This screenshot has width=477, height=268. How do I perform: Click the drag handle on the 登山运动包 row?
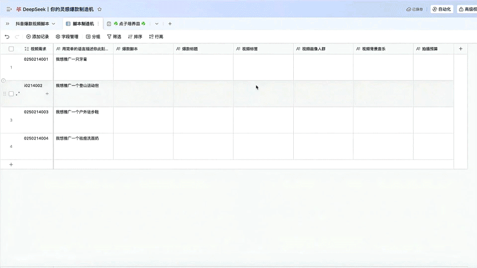[x=4, y=94]
